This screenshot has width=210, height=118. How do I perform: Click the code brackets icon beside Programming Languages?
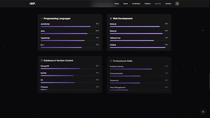click(x=42, y=18)
